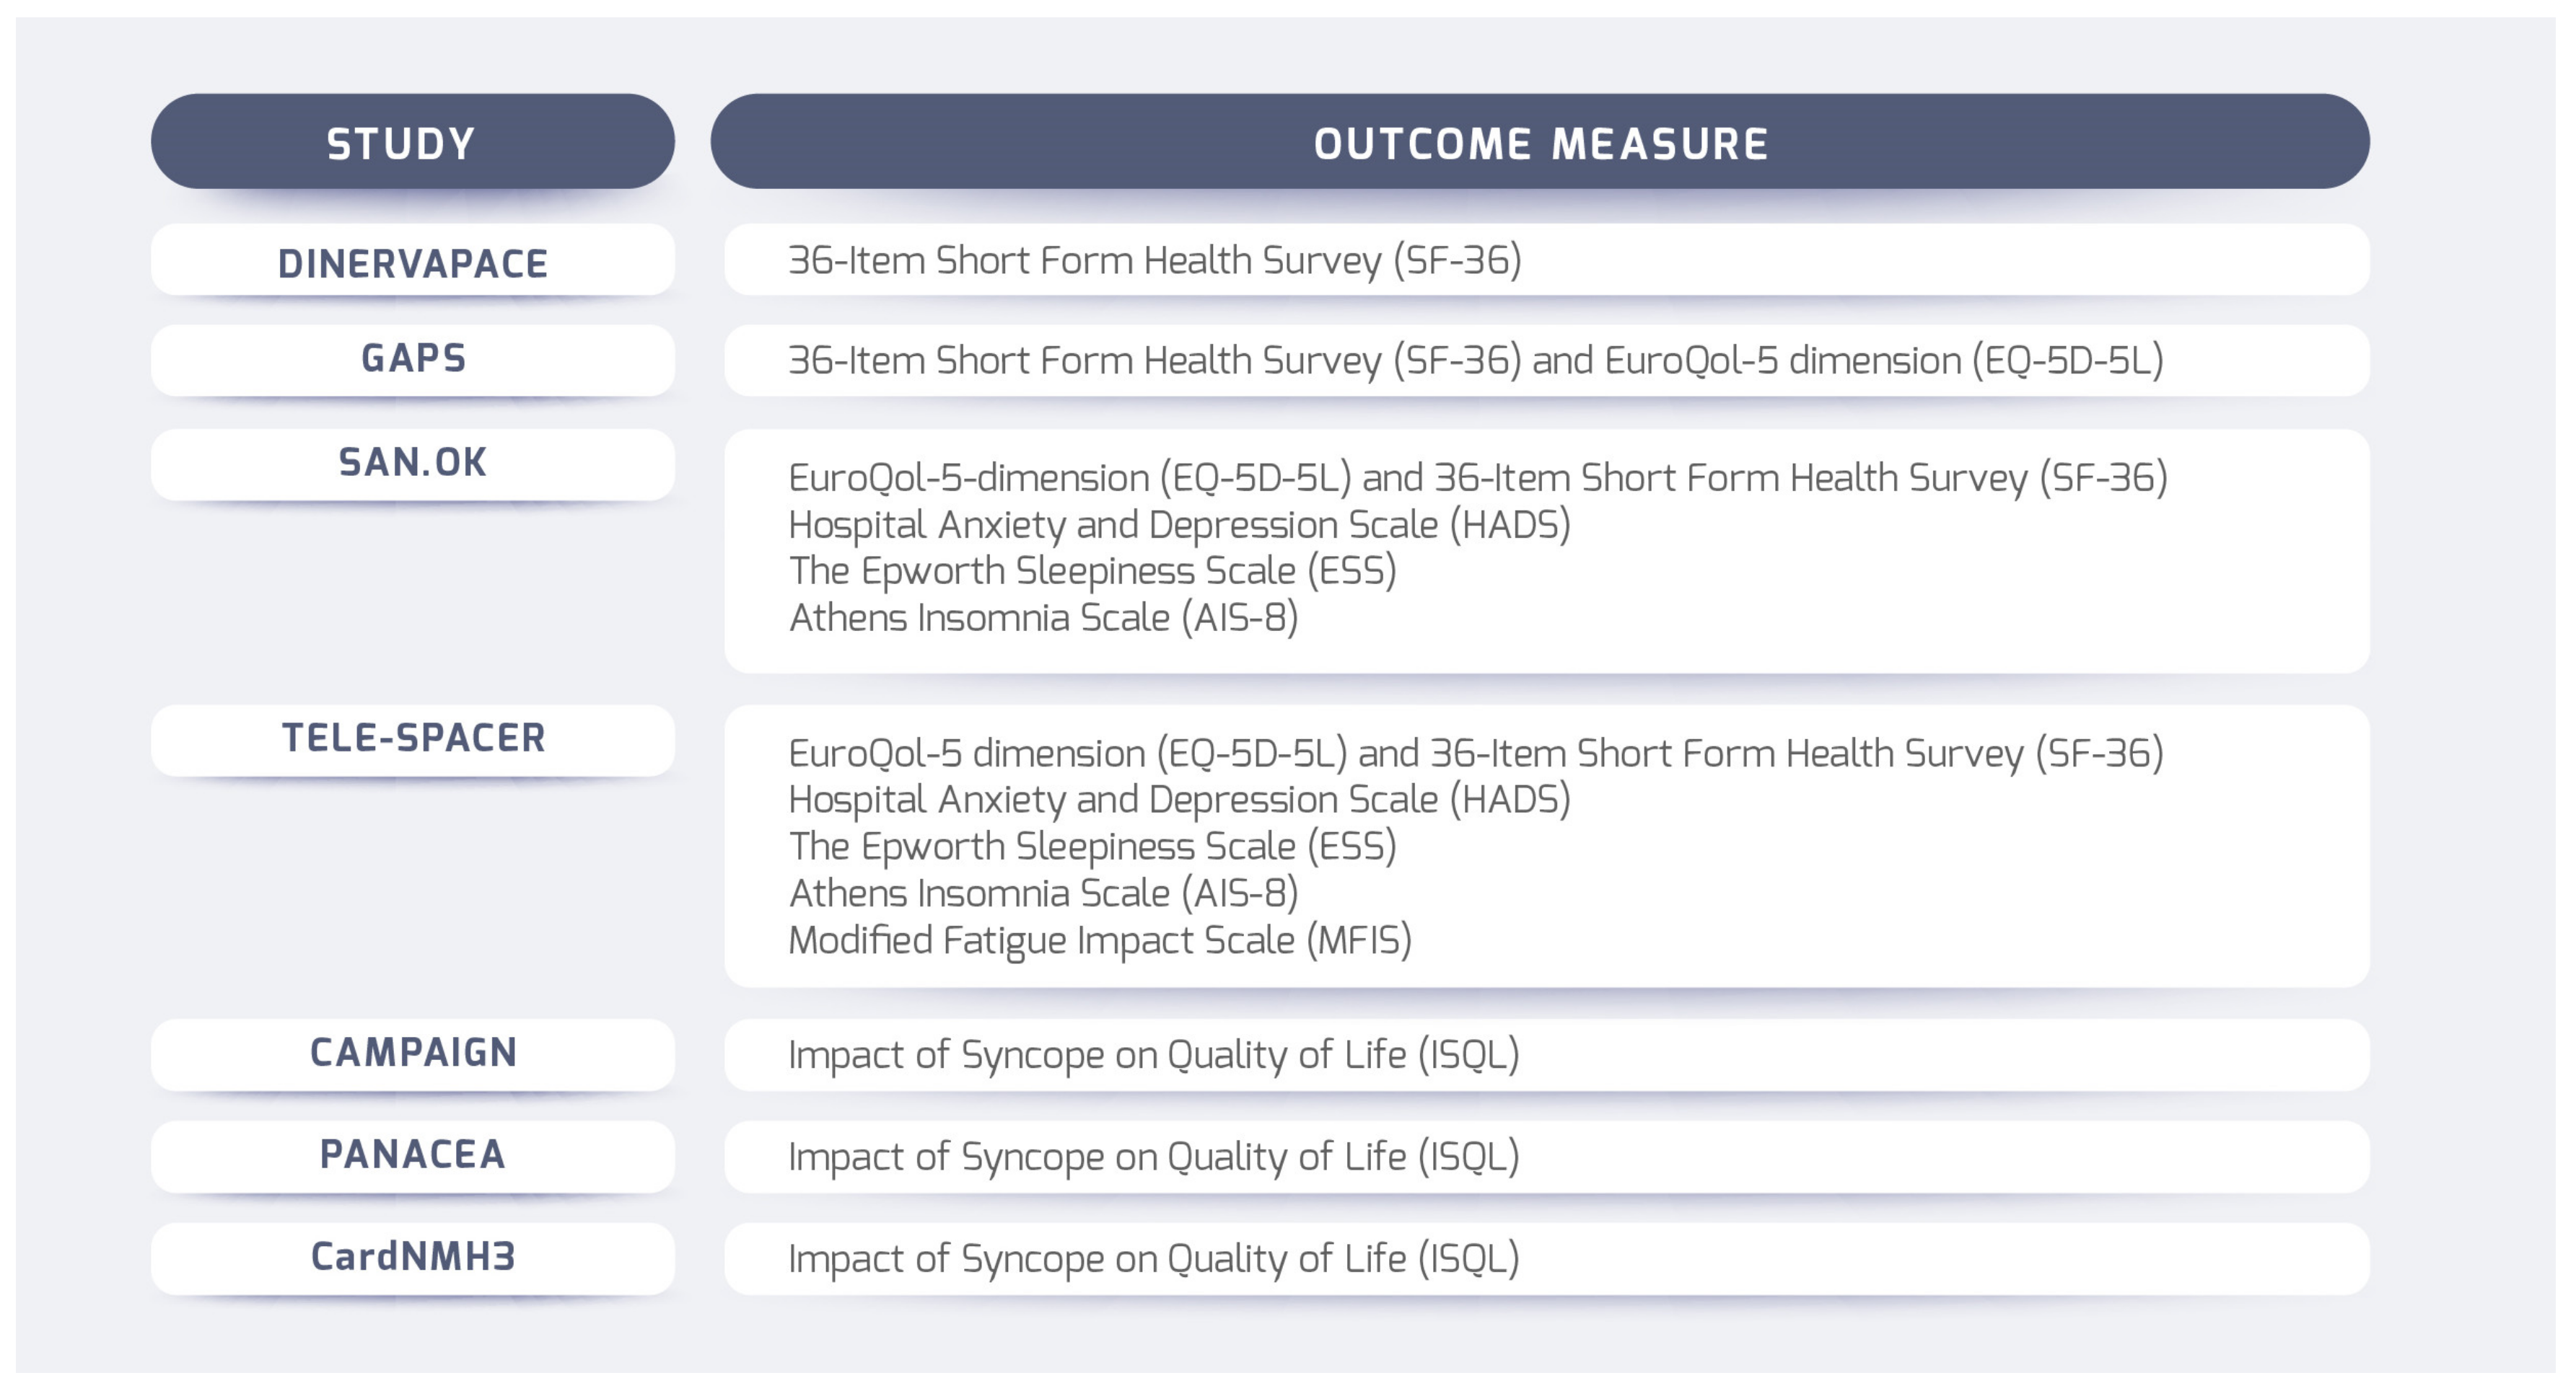This screenshot has height=1391, width=2576.
Task: Click Epworth Sleepiness Scale in TELE-SPACER row
Action: pyautogui.click(x=1092, y=847)
